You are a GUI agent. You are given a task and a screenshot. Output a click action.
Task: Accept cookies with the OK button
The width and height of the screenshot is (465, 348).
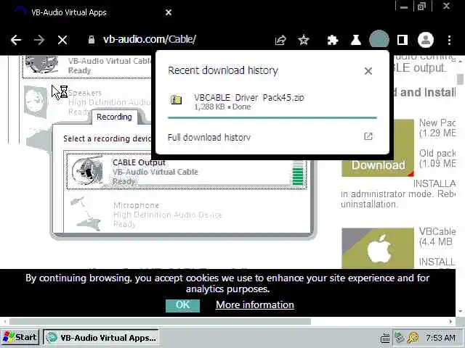pos(182,305)
